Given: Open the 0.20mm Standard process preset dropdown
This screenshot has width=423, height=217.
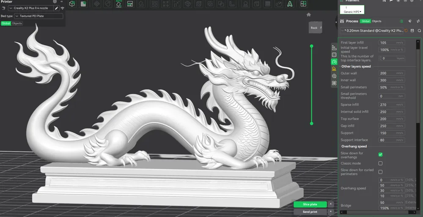Looking at the screenshot, I should (372, 31).
